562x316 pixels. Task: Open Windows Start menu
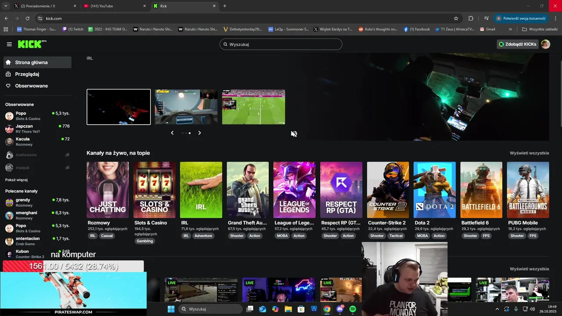pyautogui.click(x=171, y=309)
